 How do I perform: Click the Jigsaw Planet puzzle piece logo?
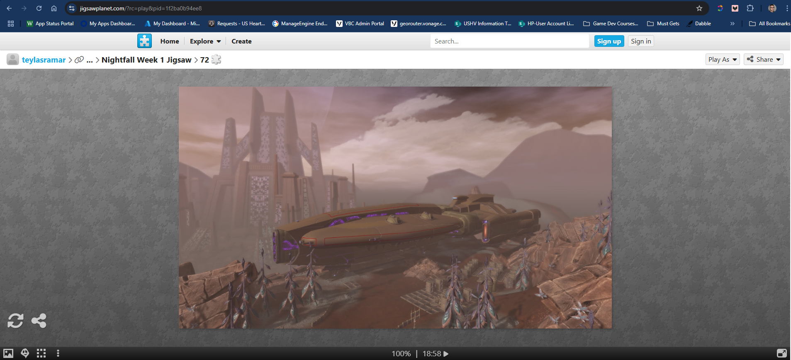144,41
